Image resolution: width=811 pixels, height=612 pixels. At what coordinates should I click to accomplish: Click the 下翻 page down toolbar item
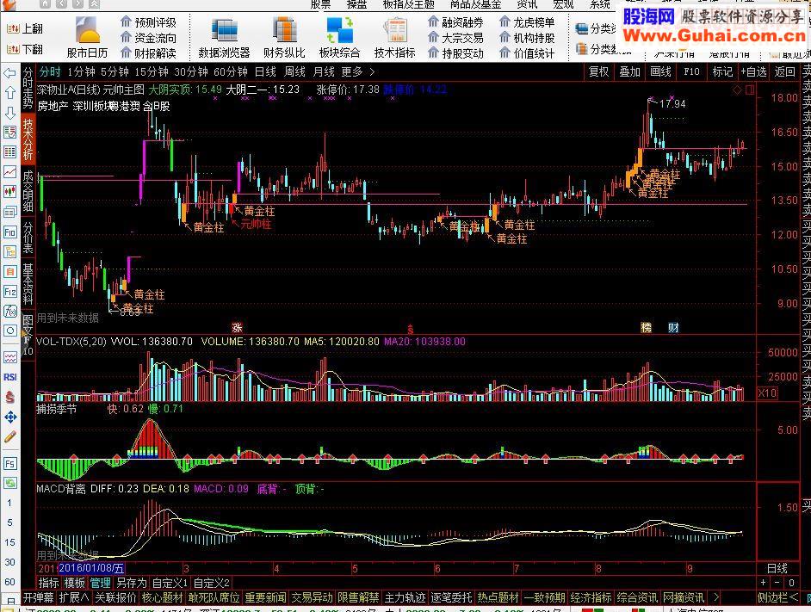point(25,50)
